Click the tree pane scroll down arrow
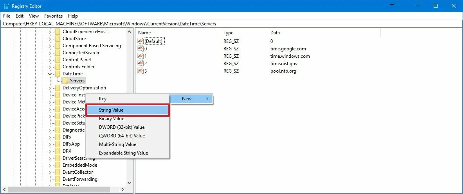 [x=129, y=183]
